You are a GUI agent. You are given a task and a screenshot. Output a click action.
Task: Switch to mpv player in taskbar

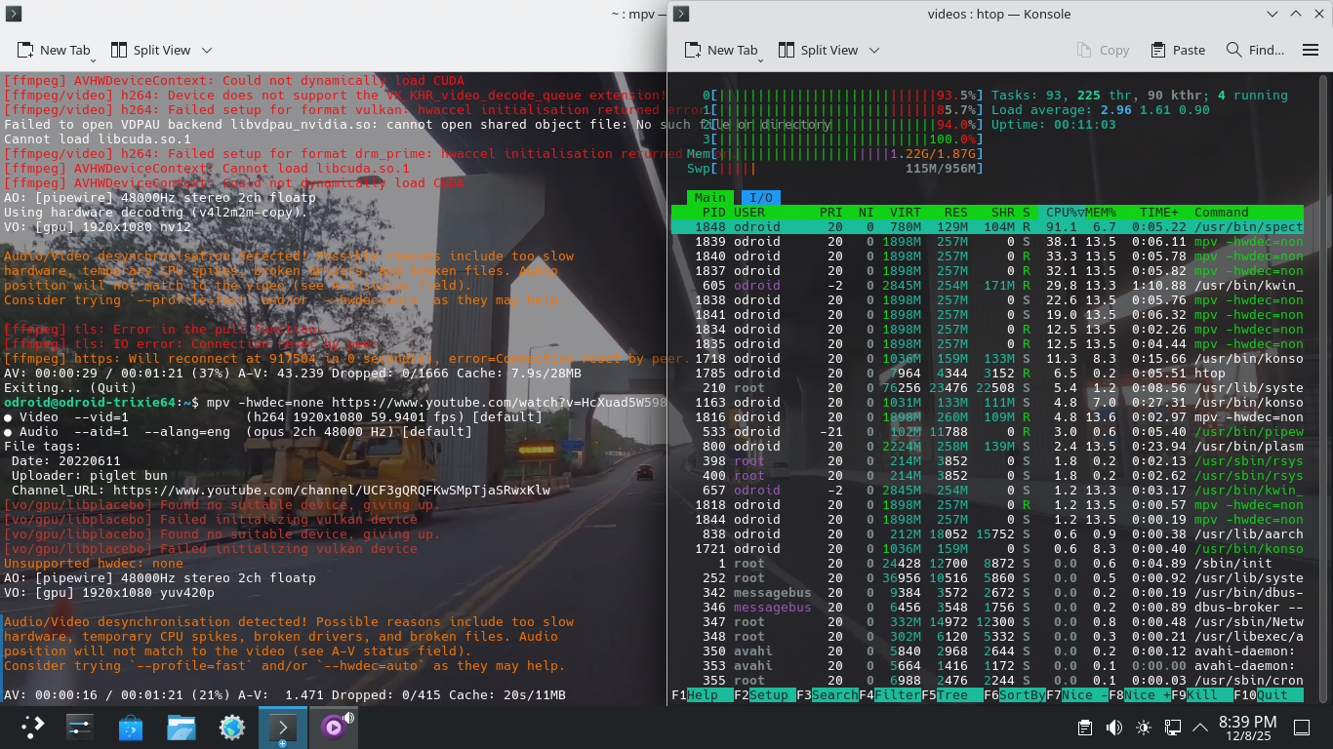(x=335, y=727)
